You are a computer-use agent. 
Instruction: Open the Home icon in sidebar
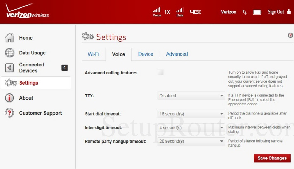(x=10, y=38)
